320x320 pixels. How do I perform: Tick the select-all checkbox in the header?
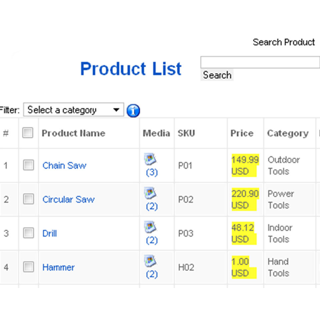[x=28, y=133]
